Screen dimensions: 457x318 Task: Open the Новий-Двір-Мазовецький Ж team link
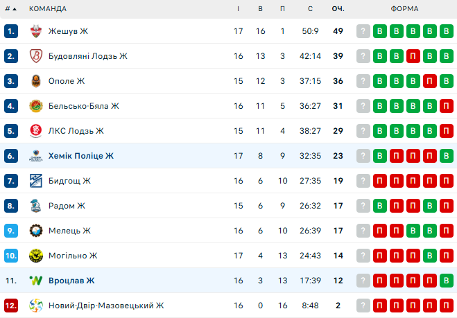click(106, 306)
